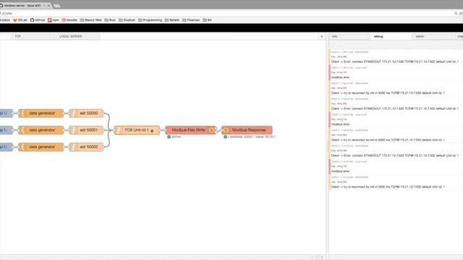This screenshot has height=260, width=463.
Task: Click the active status under Modbus Flex Write
Action: 174,136
